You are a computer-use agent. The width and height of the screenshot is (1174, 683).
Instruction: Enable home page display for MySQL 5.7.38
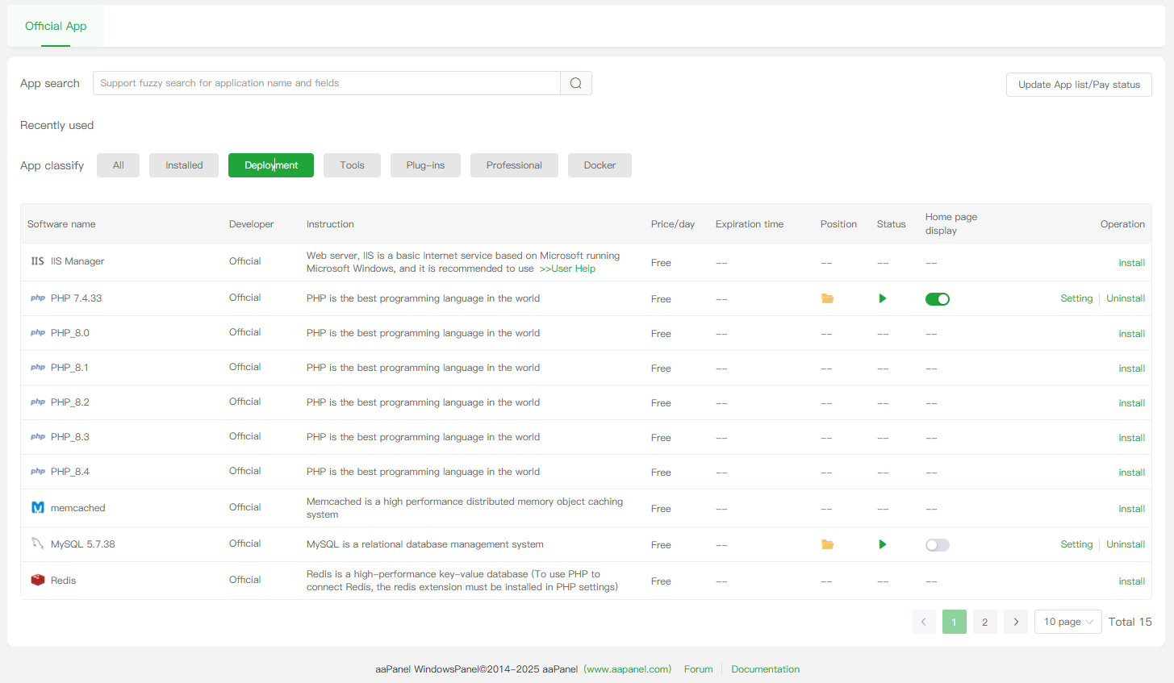click(x=937, y=545)
